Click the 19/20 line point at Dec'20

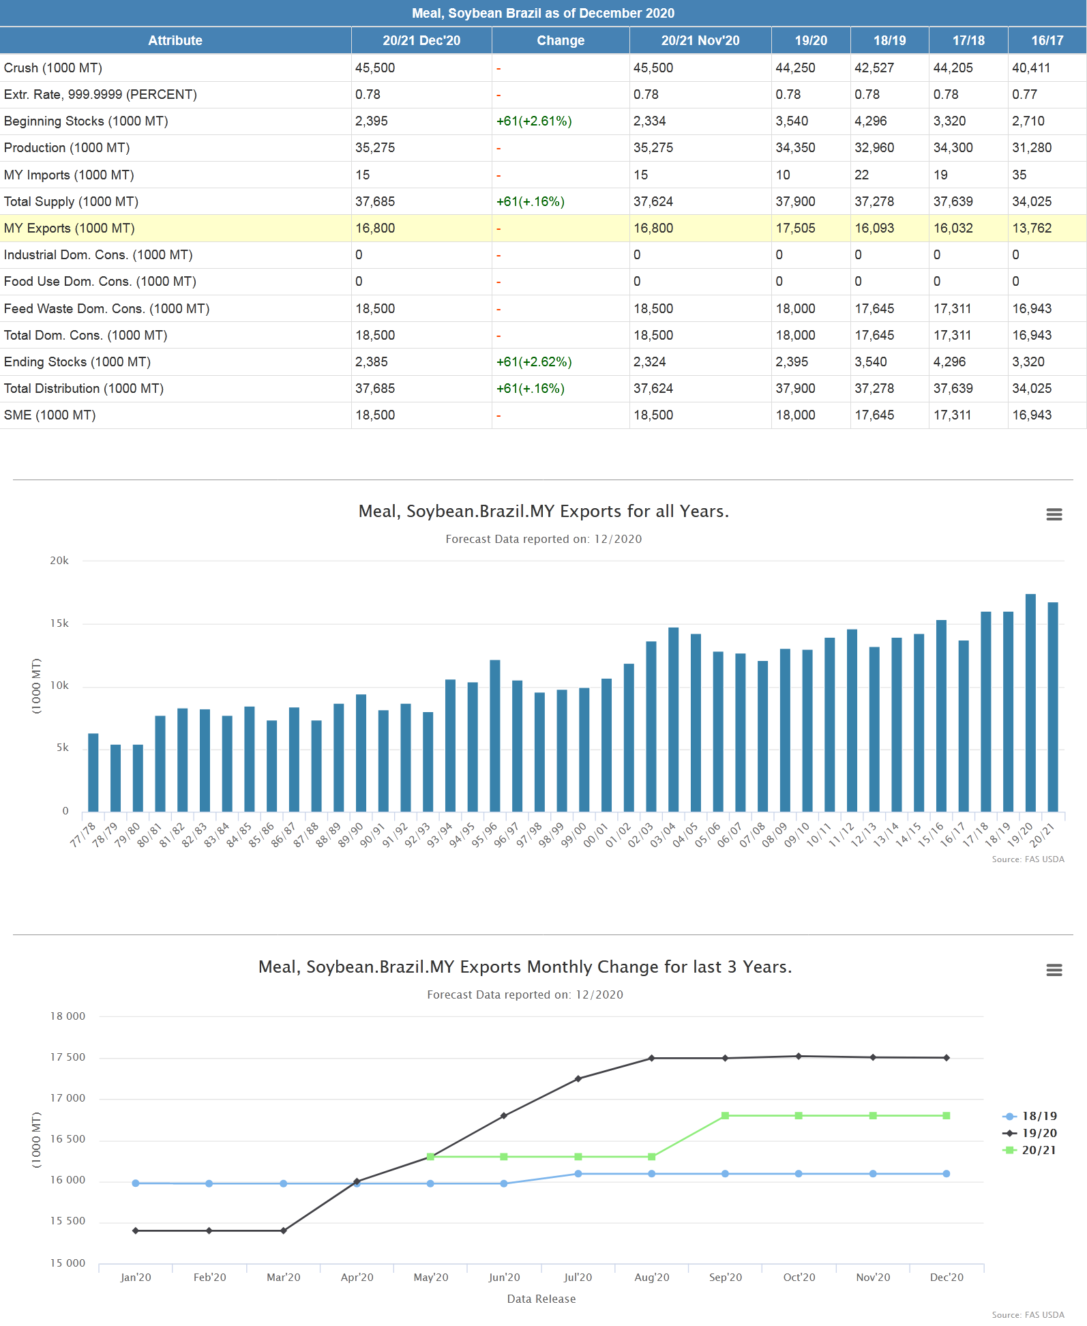click(x=947, y=1058)
